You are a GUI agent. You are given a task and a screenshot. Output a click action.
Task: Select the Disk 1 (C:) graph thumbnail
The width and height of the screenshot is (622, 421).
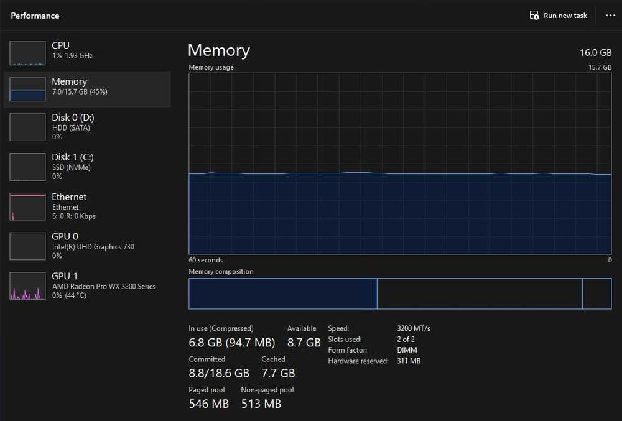pos(27,167)
